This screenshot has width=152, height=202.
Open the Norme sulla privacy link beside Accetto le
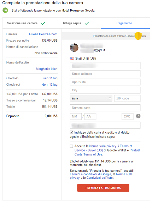tap(103, 146)
